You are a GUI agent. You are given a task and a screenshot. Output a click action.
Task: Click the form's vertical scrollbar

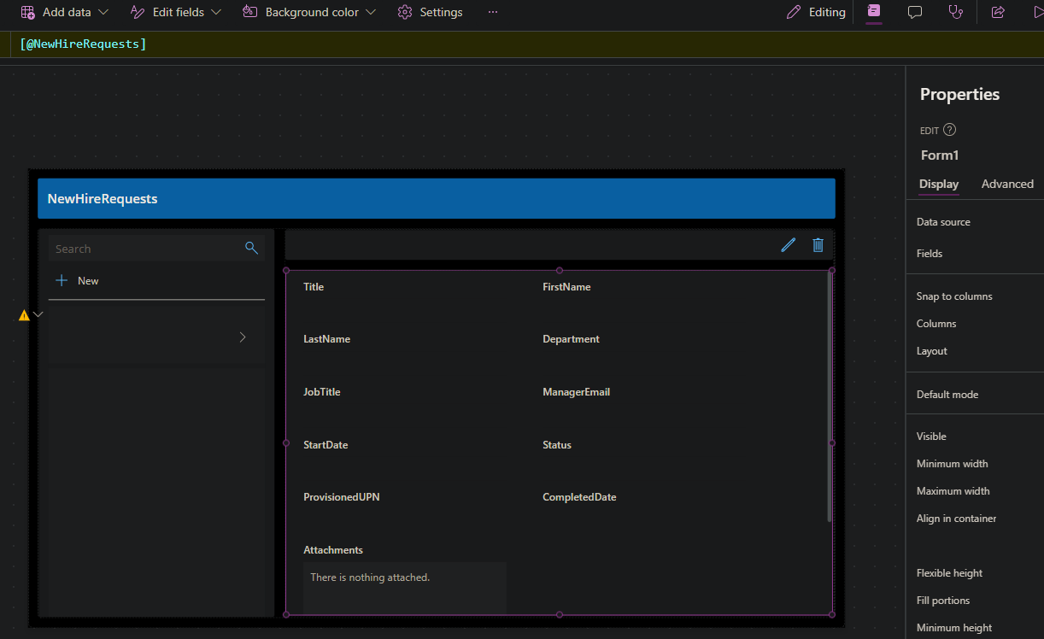click(x=829, y=397)
